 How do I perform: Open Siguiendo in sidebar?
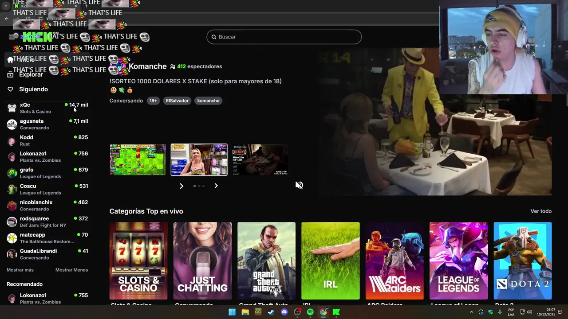[33, 89]
